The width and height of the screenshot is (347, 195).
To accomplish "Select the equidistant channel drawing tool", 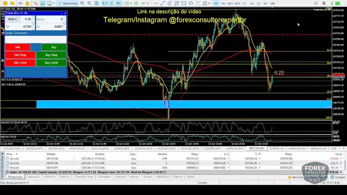I will coord(170,3).
